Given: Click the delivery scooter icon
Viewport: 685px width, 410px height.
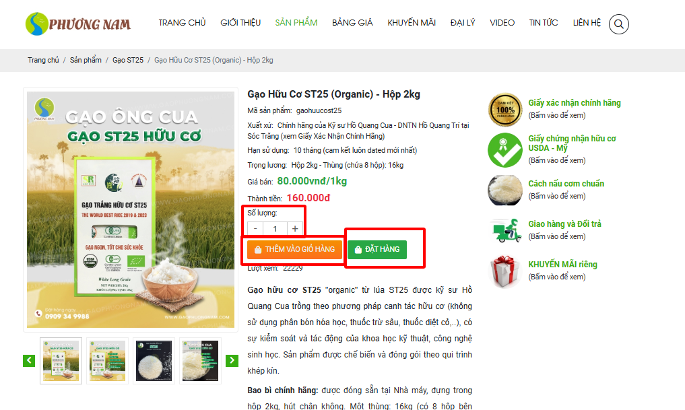Looking at the screenshot, I should tap(507, 230).
